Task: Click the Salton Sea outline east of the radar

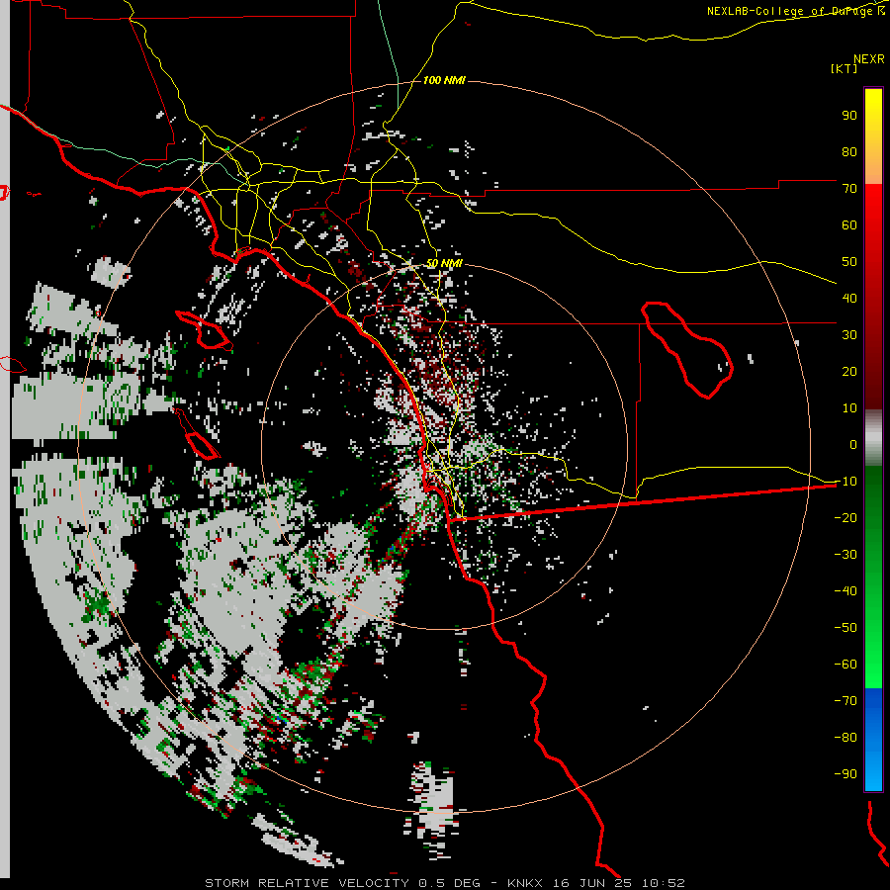Action: (687, 350)
